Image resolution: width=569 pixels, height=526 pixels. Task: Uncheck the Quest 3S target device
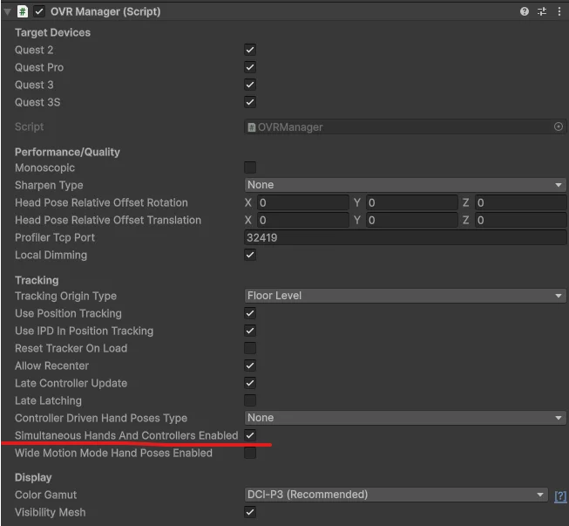[250, 102]
